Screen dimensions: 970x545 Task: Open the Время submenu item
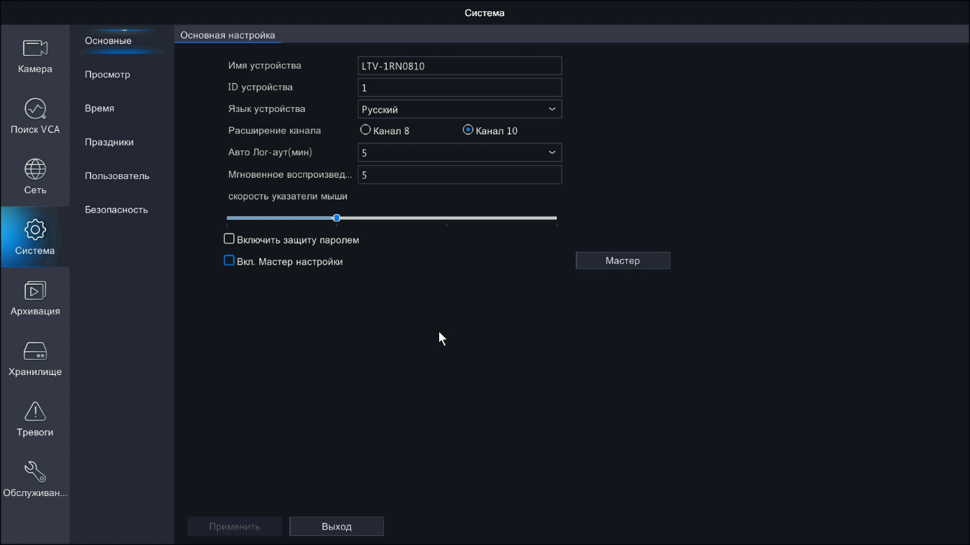pos(99,108)
